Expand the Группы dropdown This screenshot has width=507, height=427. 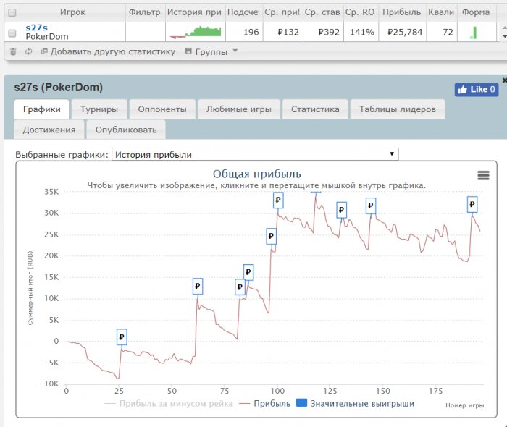click(211, 51)
